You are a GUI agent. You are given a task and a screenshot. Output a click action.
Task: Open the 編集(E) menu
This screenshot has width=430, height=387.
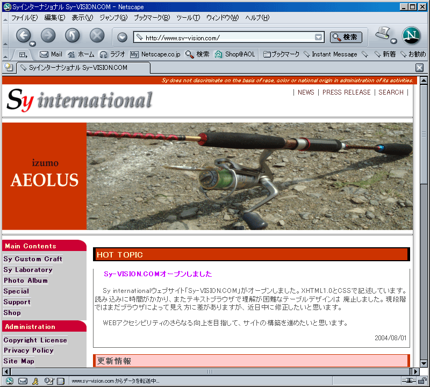(x=55, y=18)
